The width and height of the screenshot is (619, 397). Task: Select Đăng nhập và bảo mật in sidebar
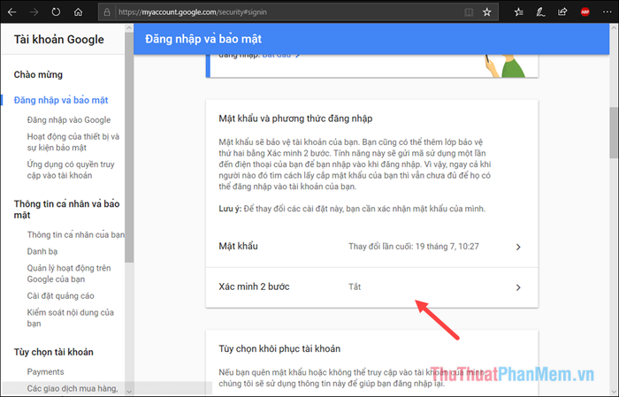click(61, 100)
